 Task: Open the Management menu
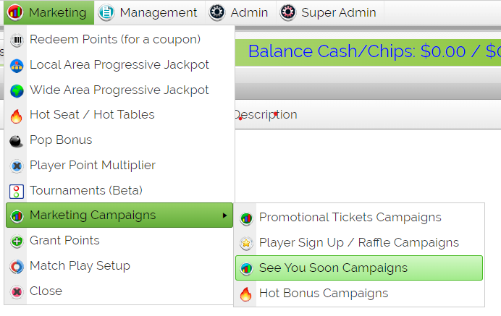(x=150, y=12)
